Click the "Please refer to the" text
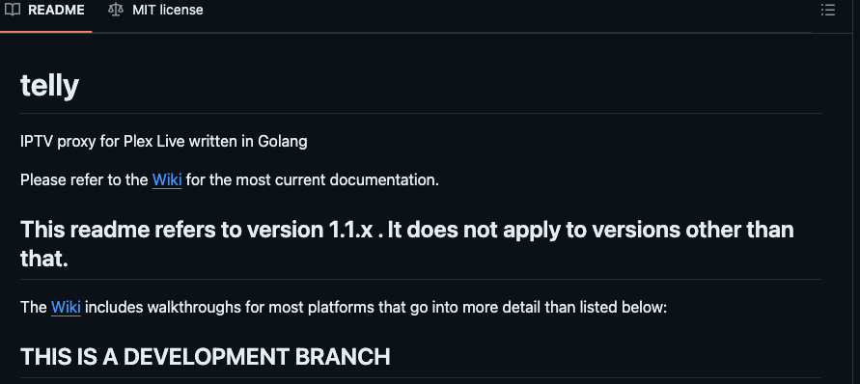 (84, 179)
